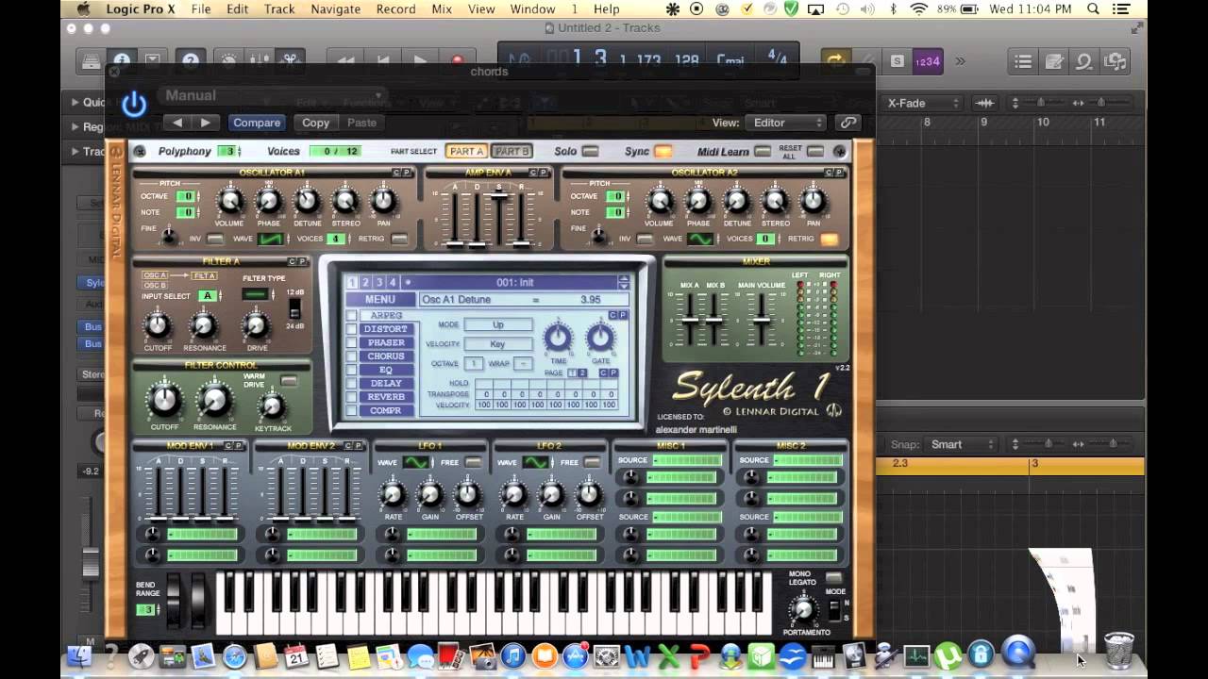Image resolution: width=1208 pixels, height=679 pixels.
Task: Open the Snap Smart dropdown
Action: 960,444
